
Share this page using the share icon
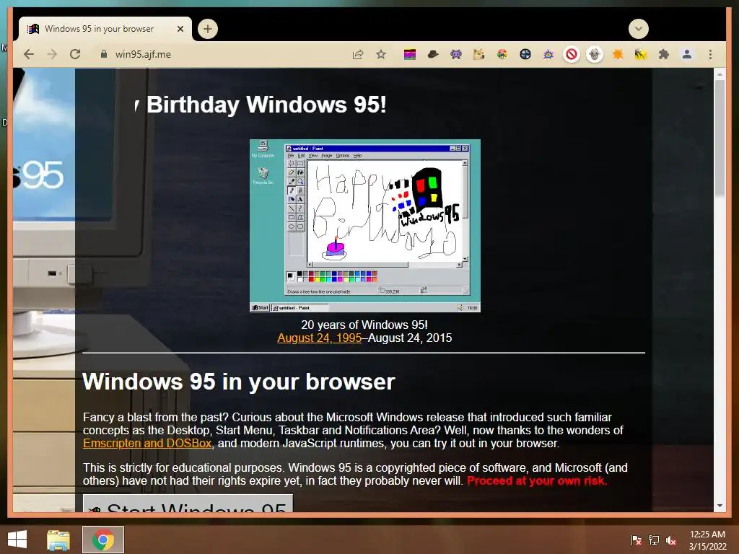click(x=358, y=54)
